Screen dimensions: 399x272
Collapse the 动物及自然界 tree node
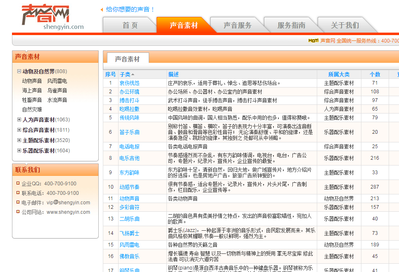click(x=19, y=71)
